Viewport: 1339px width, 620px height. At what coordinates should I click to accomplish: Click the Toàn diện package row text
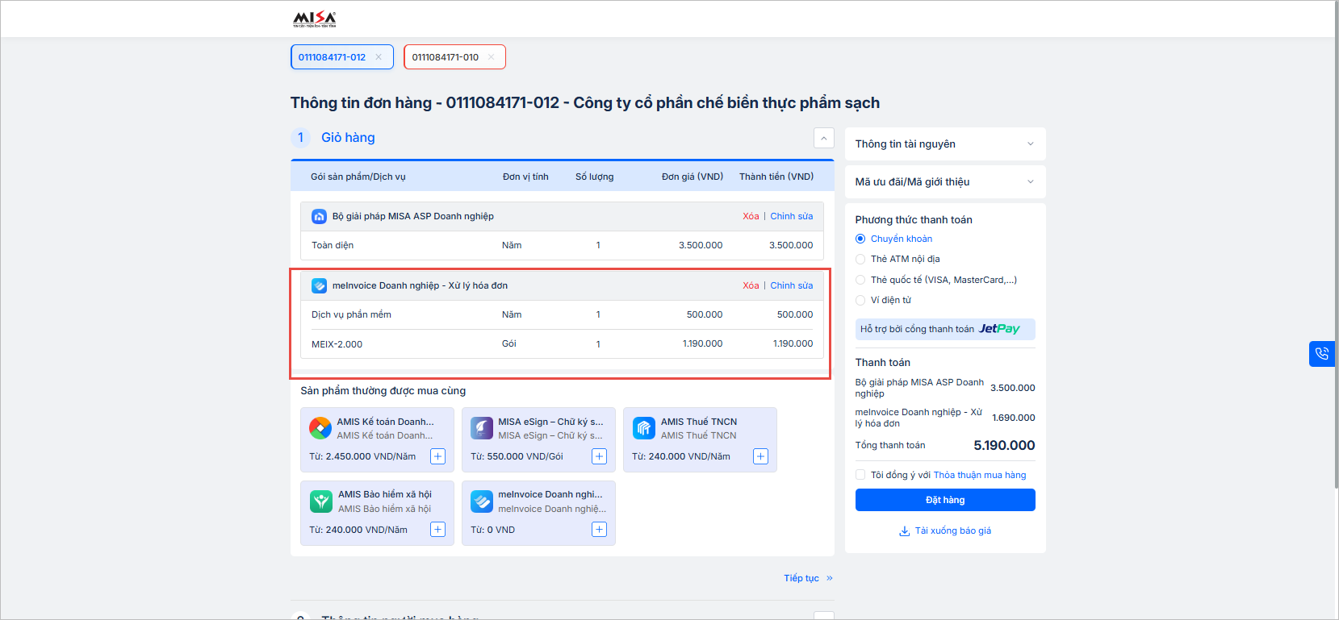[x=333, y=245]
